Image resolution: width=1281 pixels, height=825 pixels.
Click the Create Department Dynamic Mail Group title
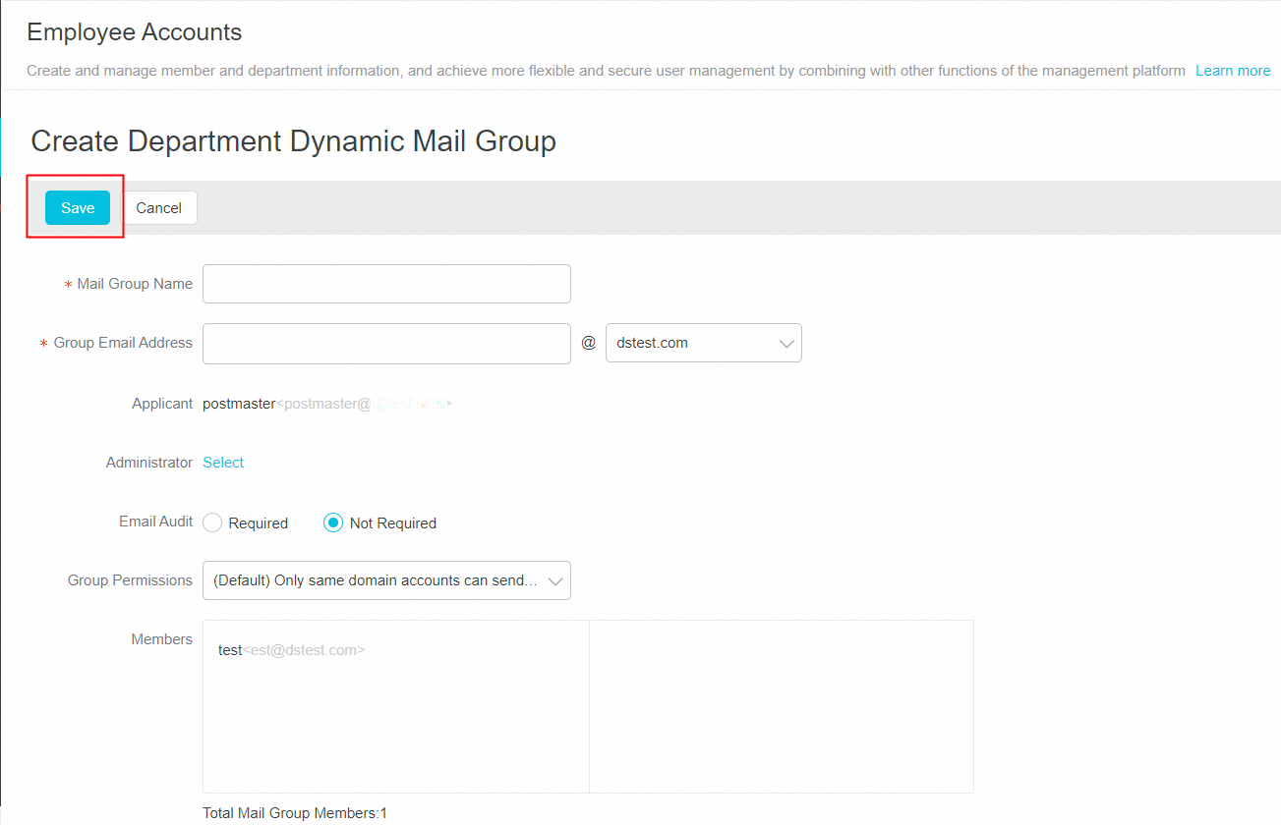click(294, 141)
